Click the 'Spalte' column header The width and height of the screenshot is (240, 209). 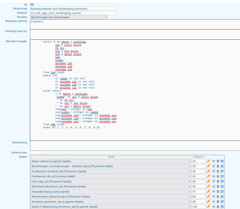[x=111, y=157]
